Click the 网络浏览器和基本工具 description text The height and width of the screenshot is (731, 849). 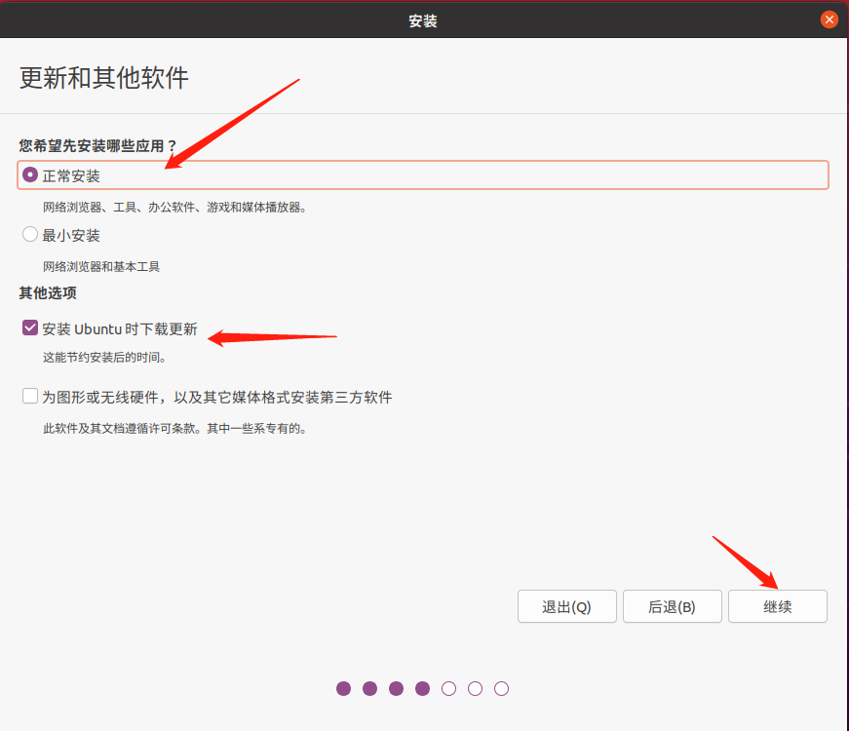point(101,266)
